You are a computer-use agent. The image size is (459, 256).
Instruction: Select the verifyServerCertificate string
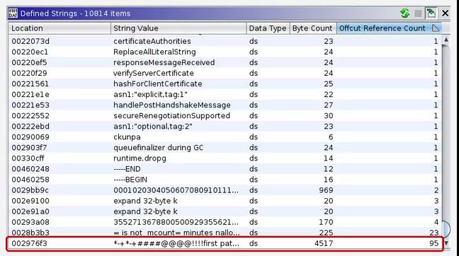point(154,73)
